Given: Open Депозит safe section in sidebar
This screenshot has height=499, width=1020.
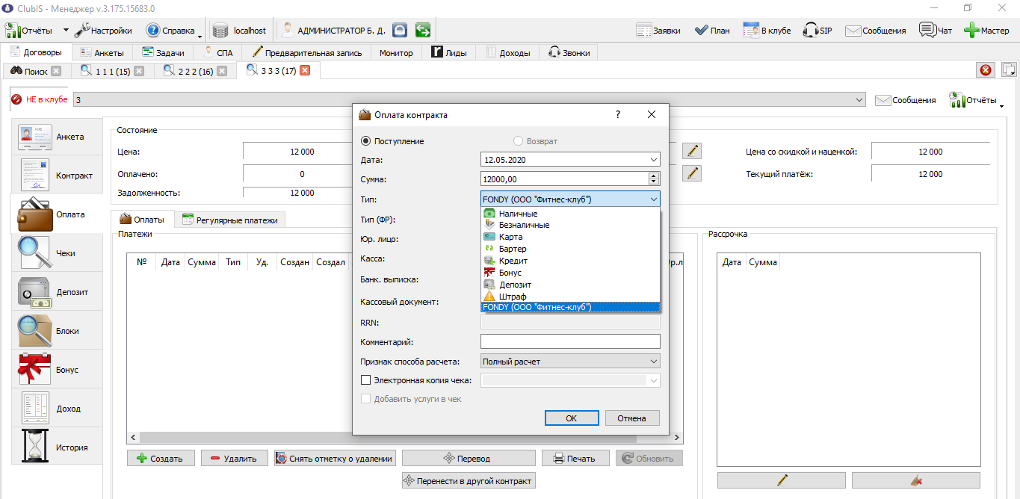Looking at the screenshot, I should 57,292.
